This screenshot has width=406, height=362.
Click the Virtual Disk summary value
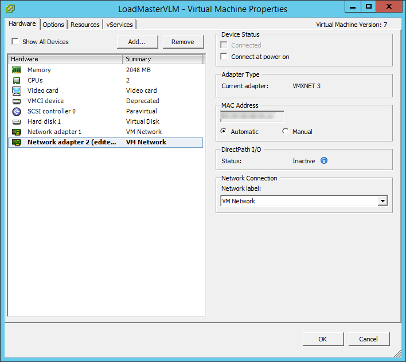tap(143, 122)
